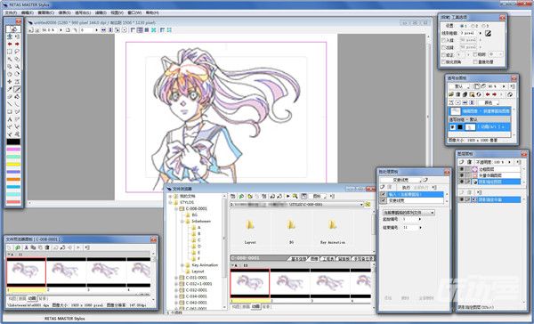Select the straight line drawing tool

point(10,104)
